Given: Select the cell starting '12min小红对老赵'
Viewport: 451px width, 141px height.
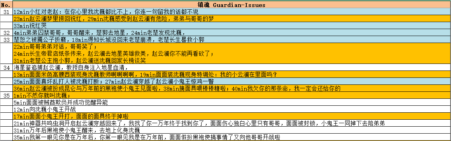Looking at the screenshot, I should [232, 12].
